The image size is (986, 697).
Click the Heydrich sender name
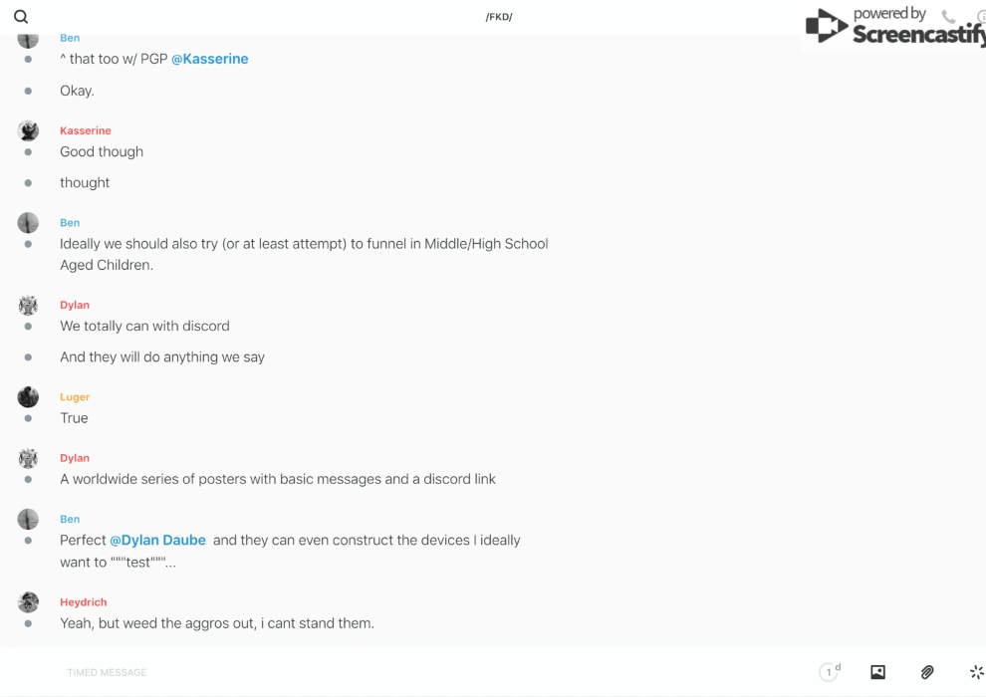84,602
